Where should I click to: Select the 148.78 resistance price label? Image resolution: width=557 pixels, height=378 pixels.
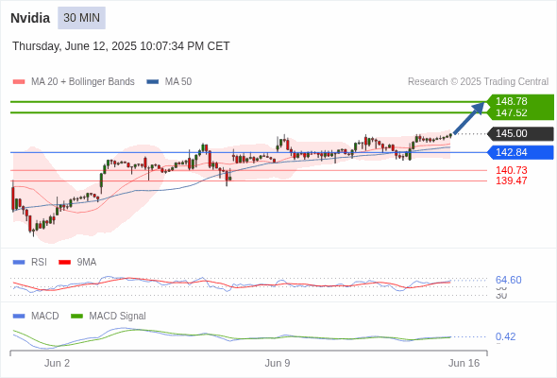click(511, 101)
